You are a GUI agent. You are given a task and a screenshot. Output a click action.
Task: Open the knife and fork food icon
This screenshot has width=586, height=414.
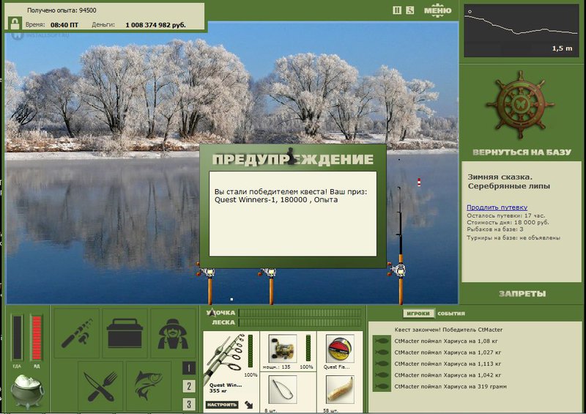click(100, 386)
